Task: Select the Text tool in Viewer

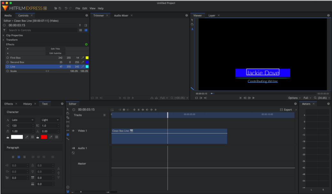Action: click(192, 29)
